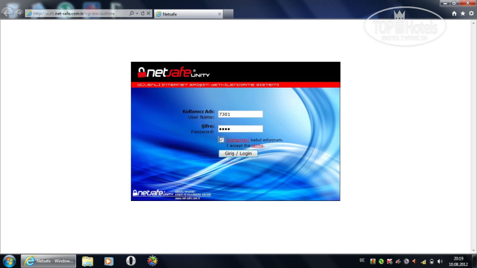Click the scrollbar up arrow
This screenshot has width=477, height=268.
click(x=474, y=23)
